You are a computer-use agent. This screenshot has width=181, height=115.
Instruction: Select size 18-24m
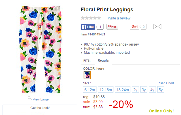pyautogui.click(x=123, y=89)
